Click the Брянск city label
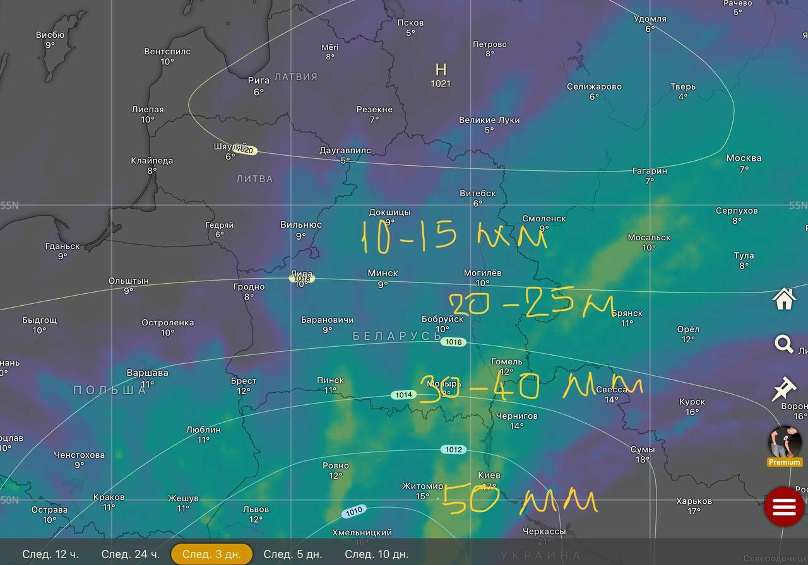 pyautogui.click(x=627, y=313)
